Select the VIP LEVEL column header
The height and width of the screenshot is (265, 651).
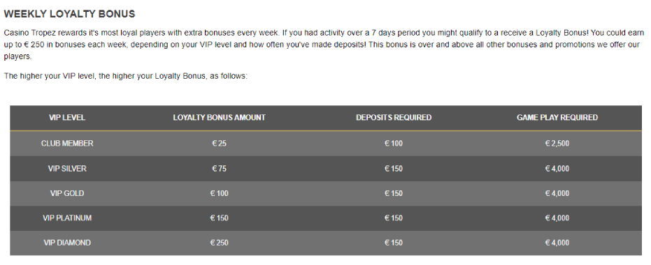(67, 118)
